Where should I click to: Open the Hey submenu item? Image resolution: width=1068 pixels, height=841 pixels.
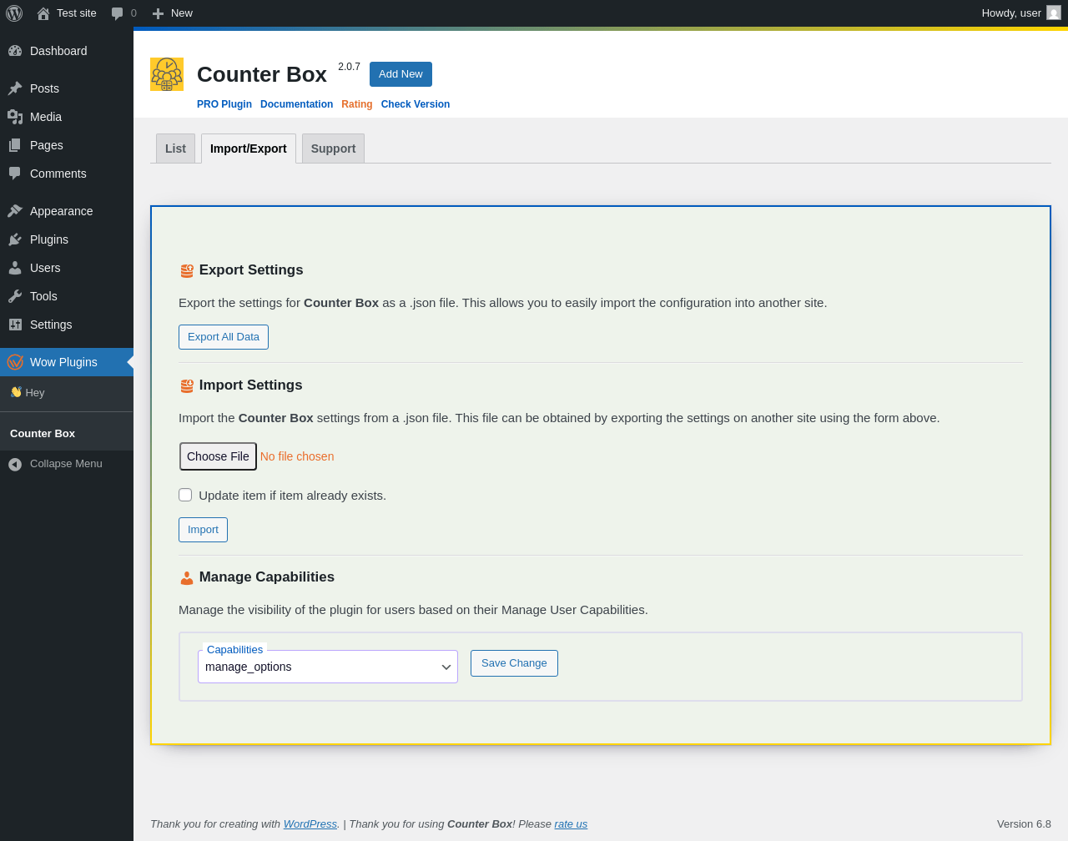coord(67,392)
